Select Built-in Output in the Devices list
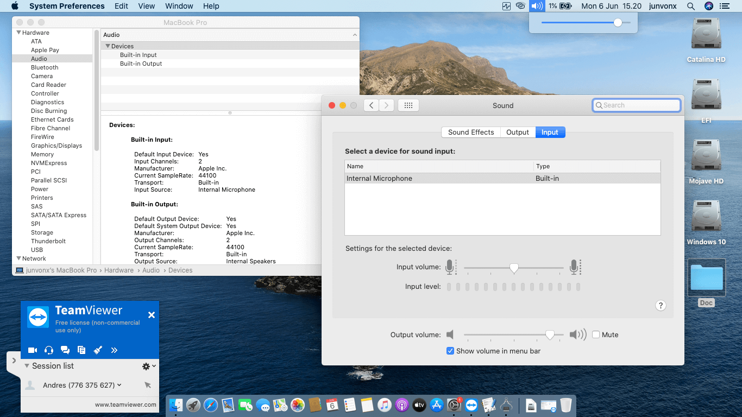 point(141,64)
